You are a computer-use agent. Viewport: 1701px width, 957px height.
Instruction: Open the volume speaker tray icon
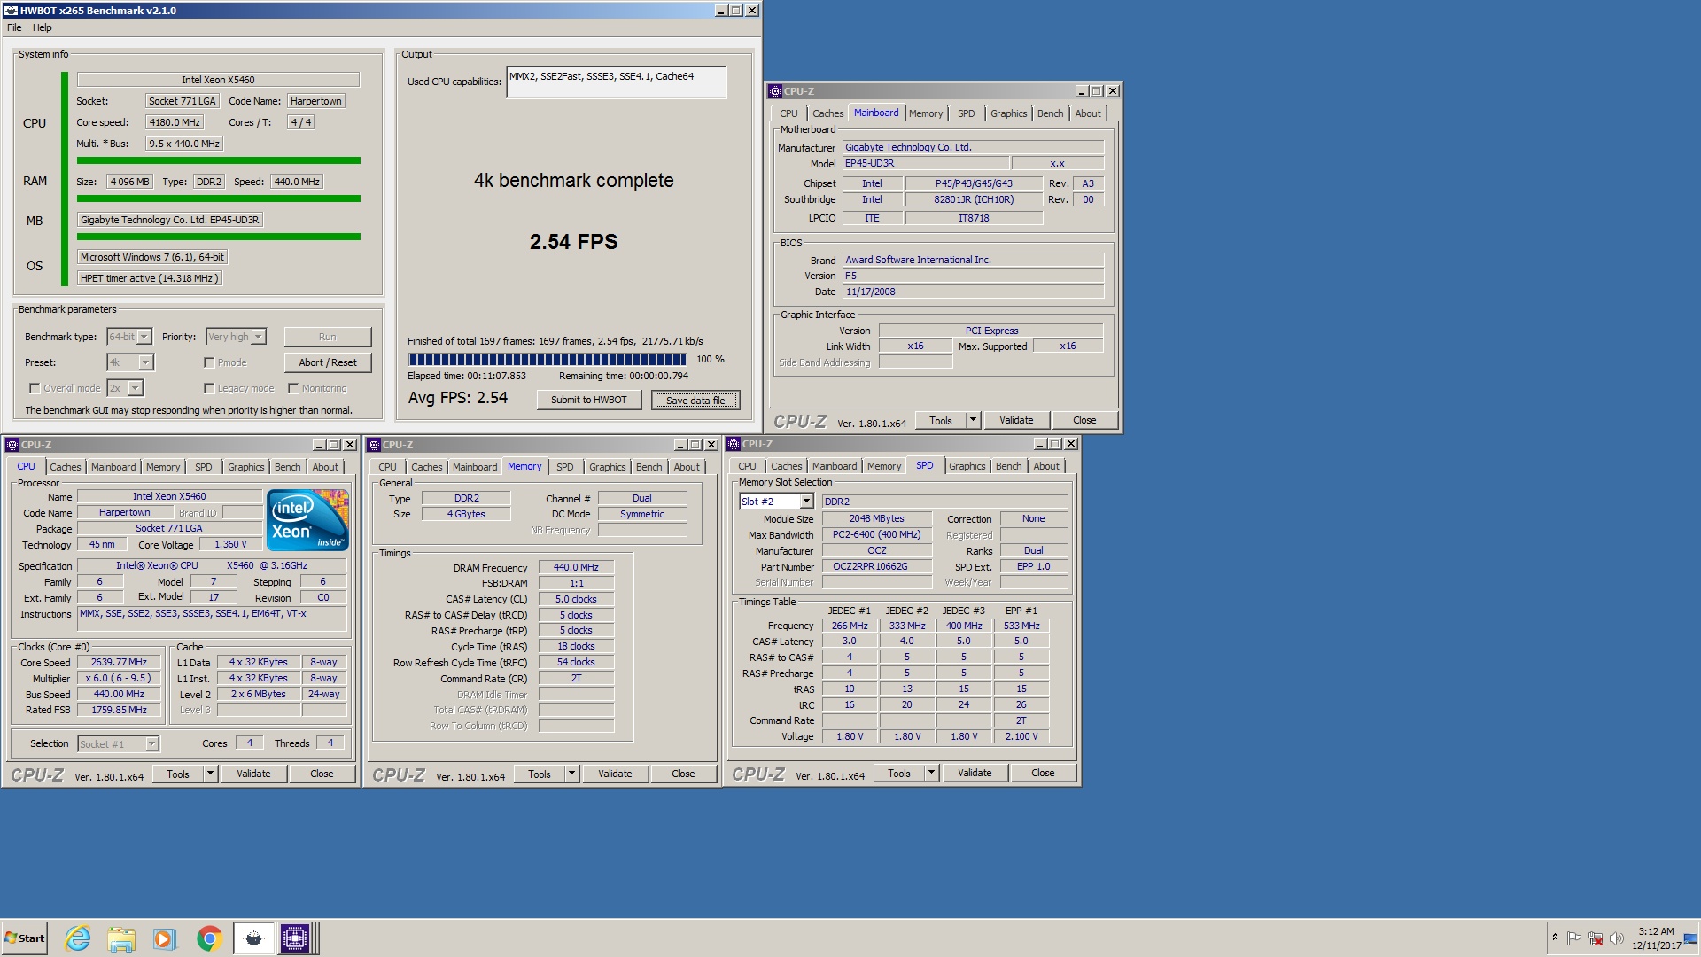click(x=1617, y=938)
